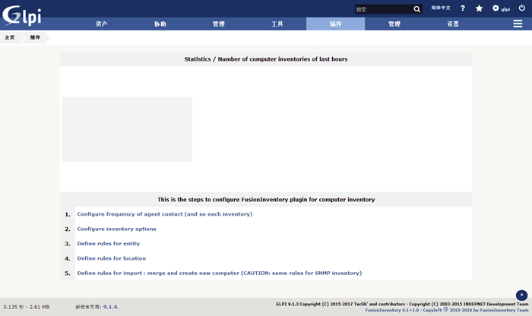Open the 管理 menu next to 设置

394,24
